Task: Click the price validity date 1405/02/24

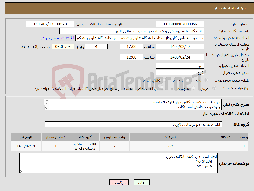Action: pyautogui.click(x=180, y=57)
